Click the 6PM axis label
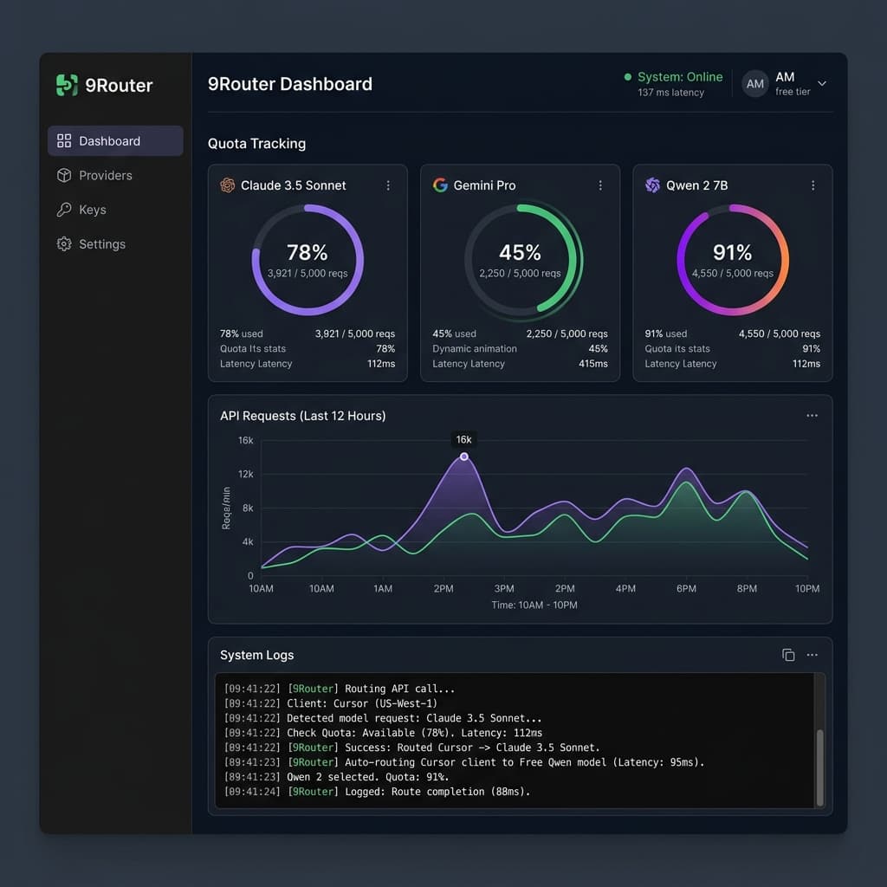The width and height of the screenshot is (887, 887). coord(686,589)
